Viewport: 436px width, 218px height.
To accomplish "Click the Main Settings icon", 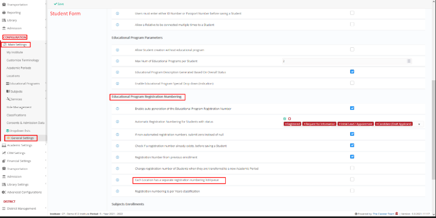I will [5, 45].
